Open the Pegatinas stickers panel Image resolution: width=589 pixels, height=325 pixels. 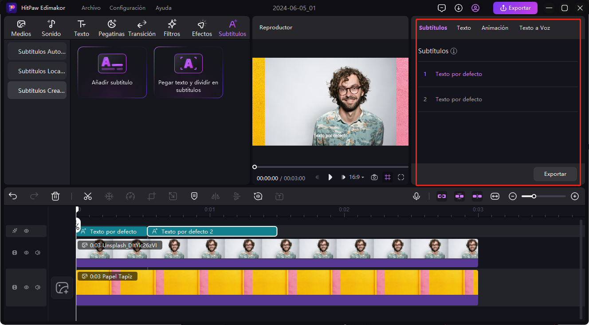click(x=111, y=27)
